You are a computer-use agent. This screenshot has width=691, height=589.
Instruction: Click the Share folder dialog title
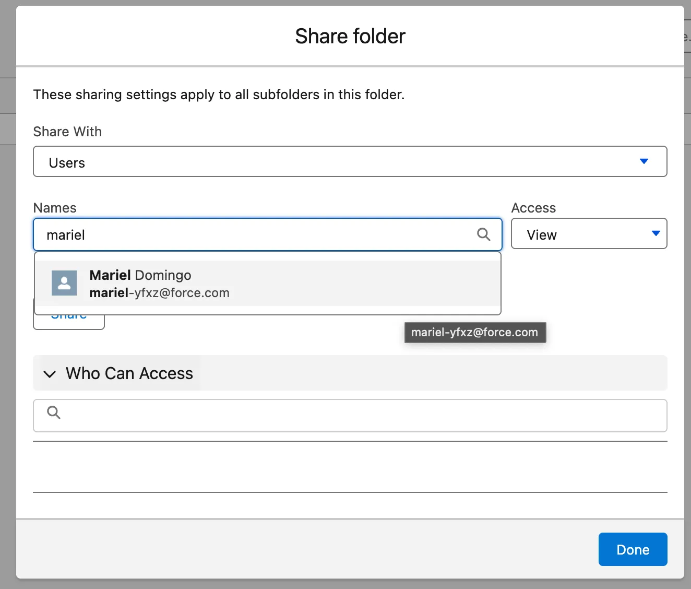tap(350, 36)
